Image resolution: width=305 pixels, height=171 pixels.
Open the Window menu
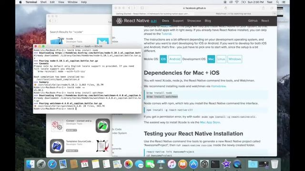click(x=72, y=2)
